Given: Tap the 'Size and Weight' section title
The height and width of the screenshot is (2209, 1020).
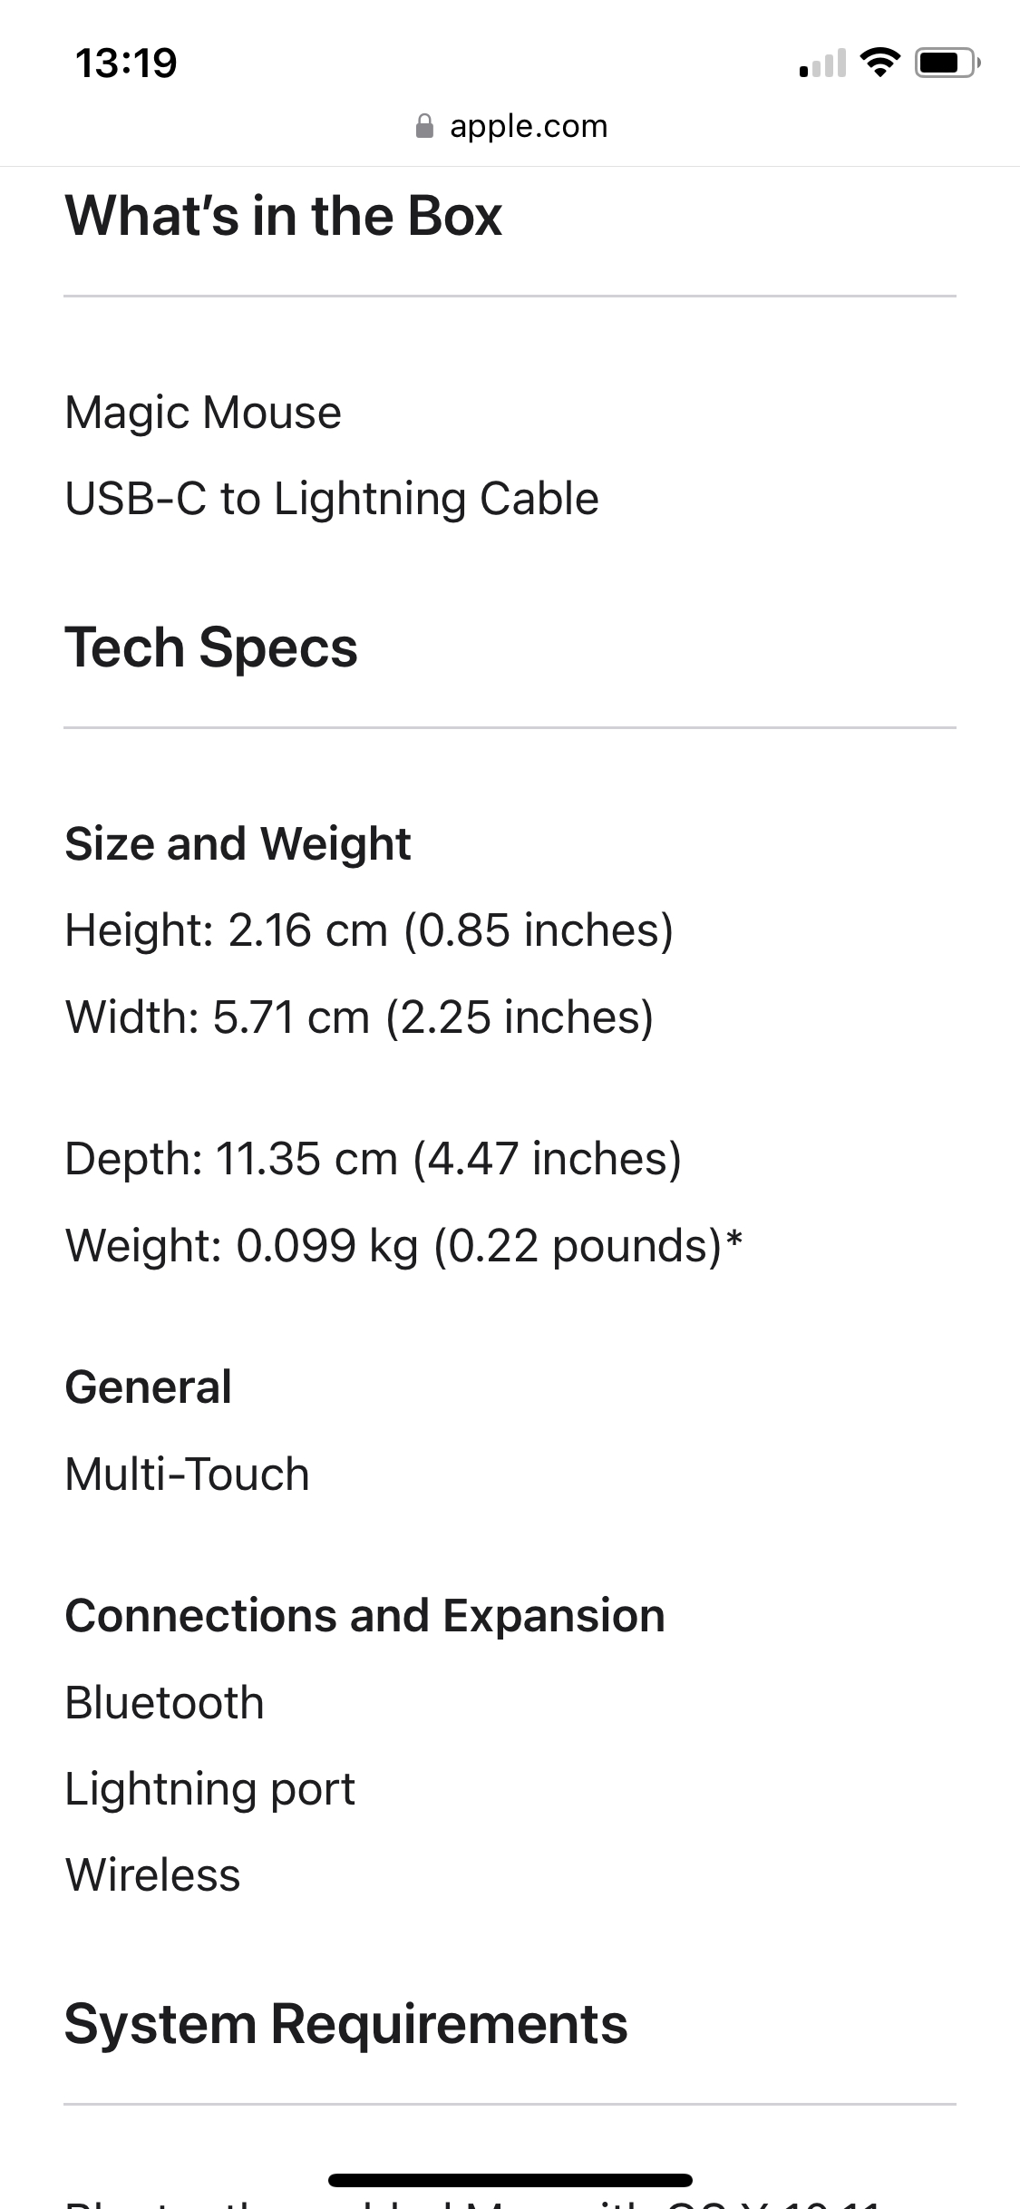Looking at the screenshot, I should coord(237,843).
